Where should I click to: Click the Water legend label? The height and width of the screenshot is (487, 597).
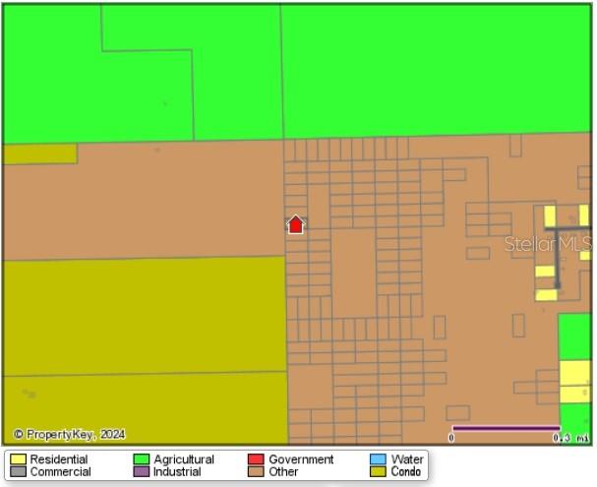tap(407, 459)
